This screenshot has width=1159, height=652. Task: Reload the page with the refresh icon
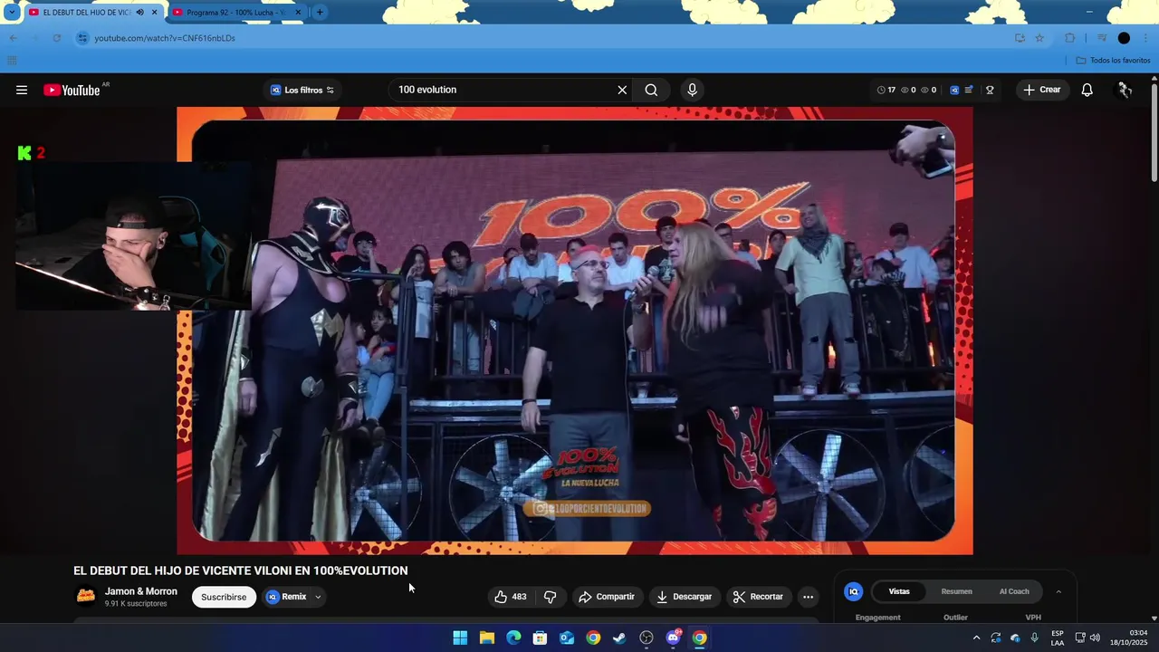(56, 38)
